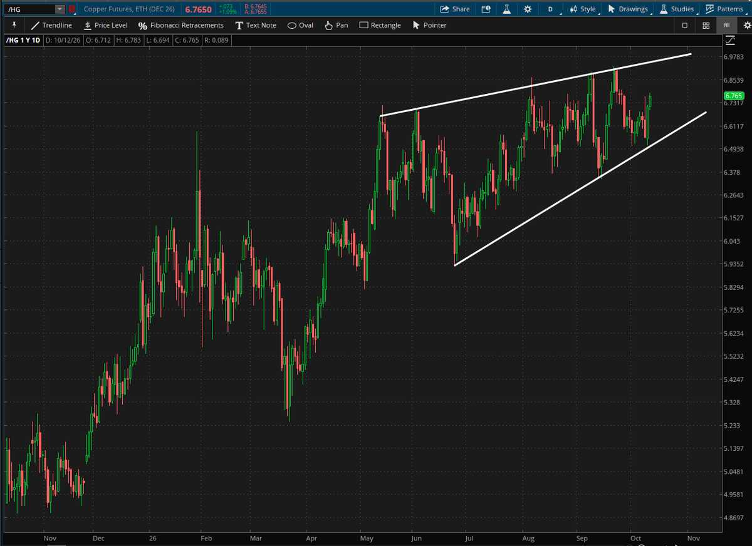Expand the Style menu
Viewport: 752px width, 546px height.
583,9
